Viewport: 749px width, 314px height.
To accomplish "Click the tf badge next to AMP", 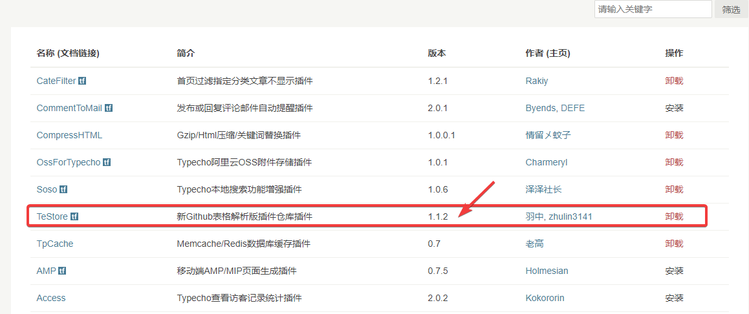I will point(62,271).
